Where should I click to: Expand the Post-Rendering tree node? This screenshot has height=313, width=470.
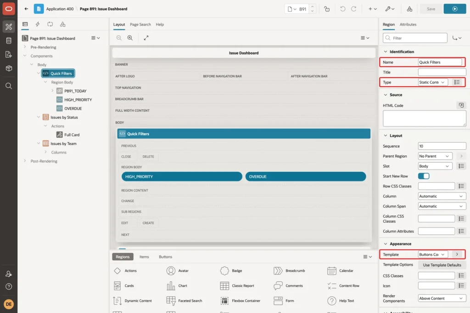point(25,161)
